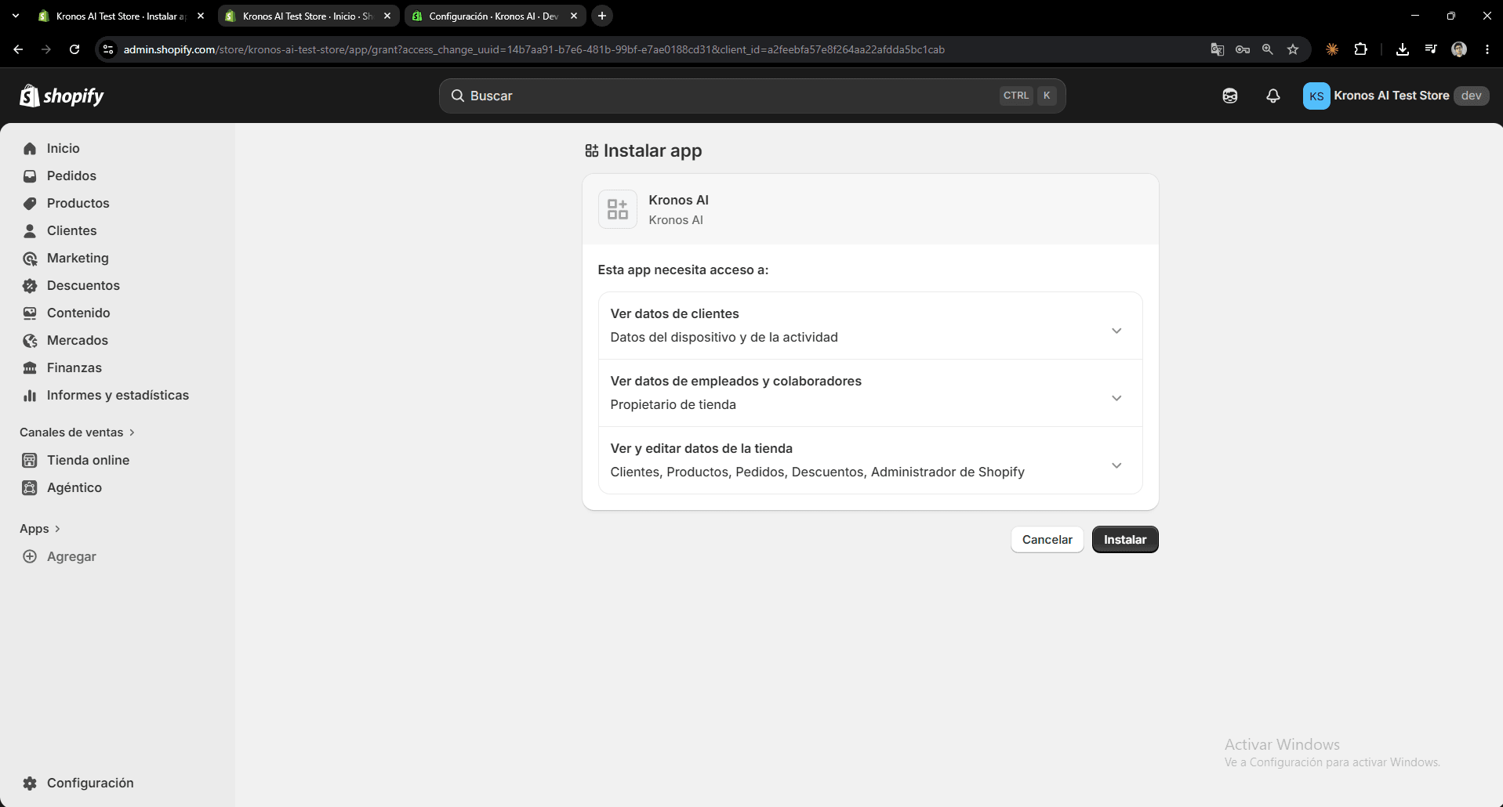Click the Informes y estadísticas chart icon

(x=30, y=396)
